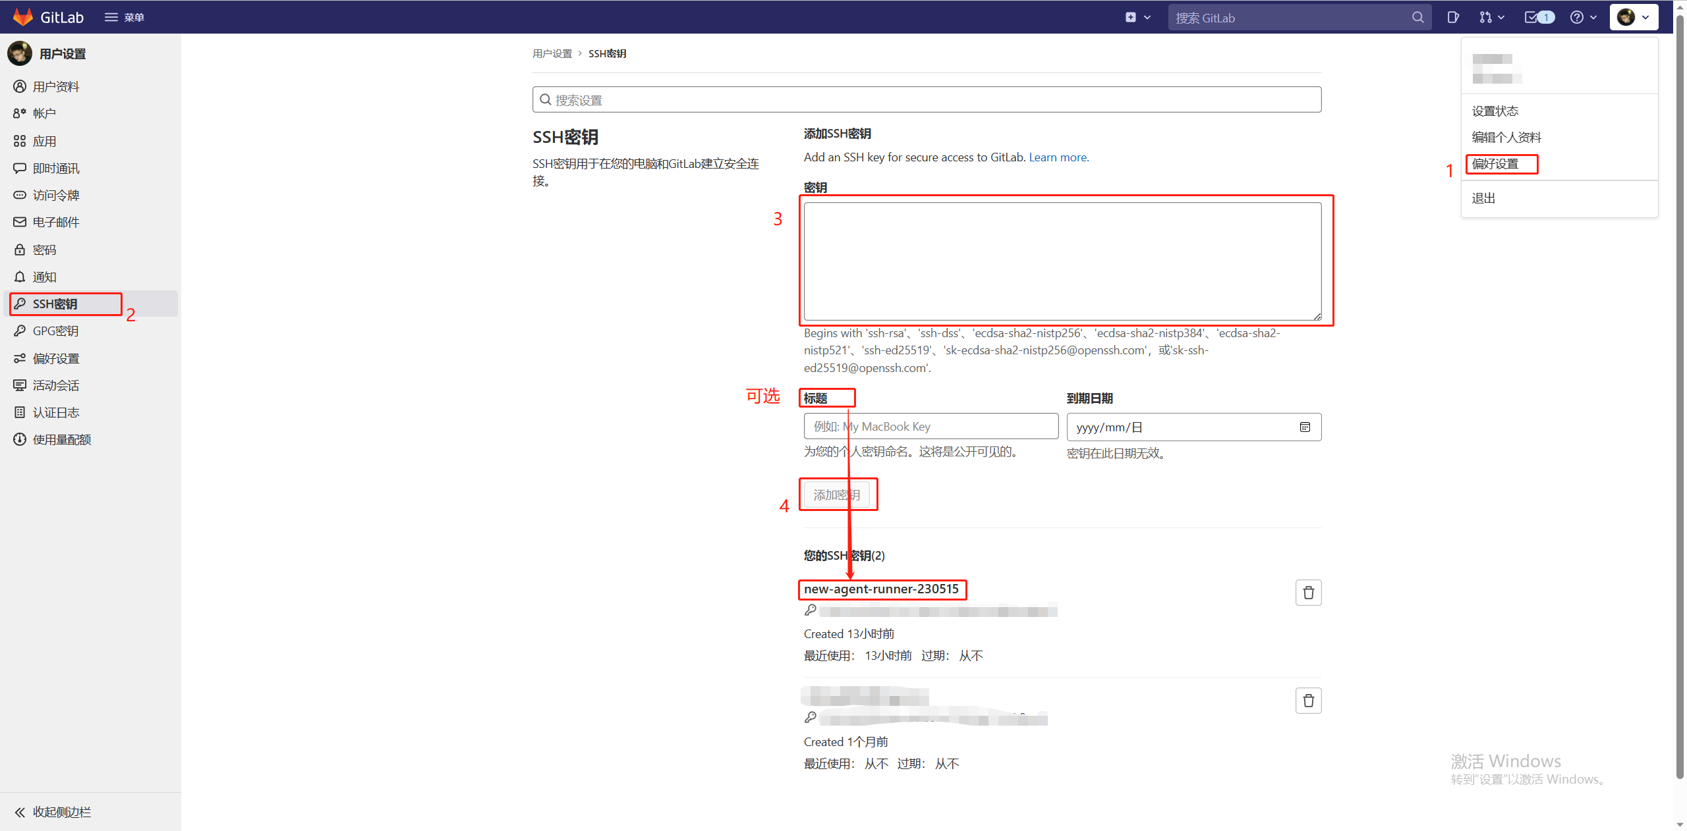The height and width of the screenshot is (831, 1687).
Task: Open the issues icon in top bar
Action: [1453, 18]
